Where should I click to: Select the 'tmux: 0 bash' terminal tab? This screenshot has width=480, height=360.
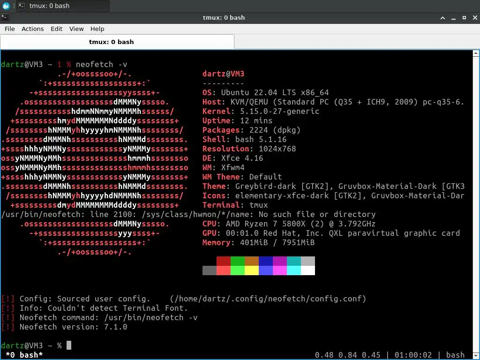click(117, 42)
